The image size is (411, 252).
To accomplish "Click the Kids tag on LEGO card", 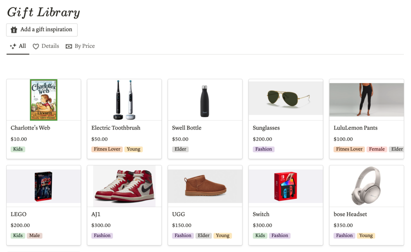I will pos(18,236).
